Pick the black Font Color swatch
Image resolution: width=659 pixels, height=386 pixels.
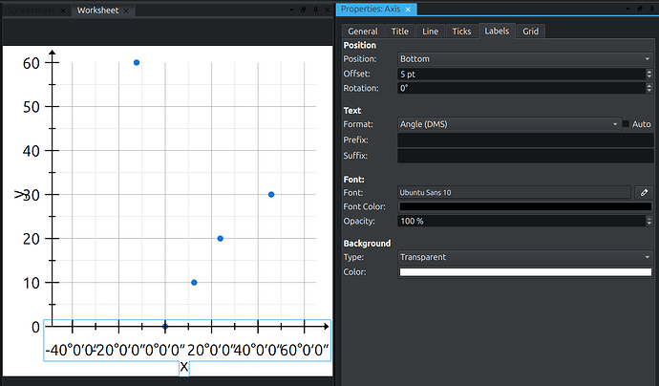(524, 206)
